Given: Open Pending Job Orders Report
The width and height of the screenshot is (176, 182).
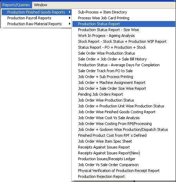Looking at the screenshot, I should 124,94.
